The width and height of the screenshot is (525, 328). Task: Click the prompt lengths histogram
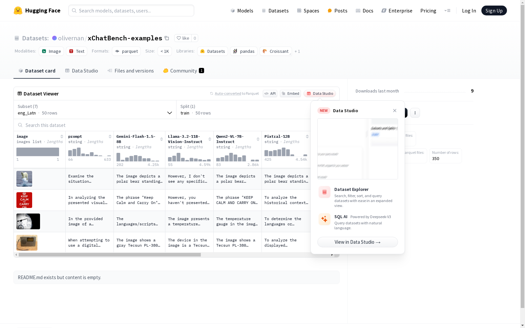[90, 152]
